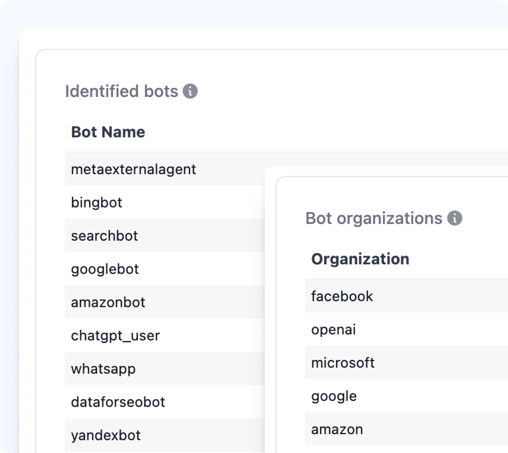Image resolution: width=508 pixels, height=453 pixels.
Task: Click the Bot organizations panel title
Action: coord(373,218)
